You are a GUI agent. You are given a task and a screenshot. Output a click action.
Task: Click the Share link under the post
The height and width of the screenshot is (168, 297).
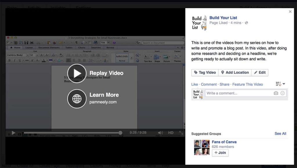pos(224,84)
